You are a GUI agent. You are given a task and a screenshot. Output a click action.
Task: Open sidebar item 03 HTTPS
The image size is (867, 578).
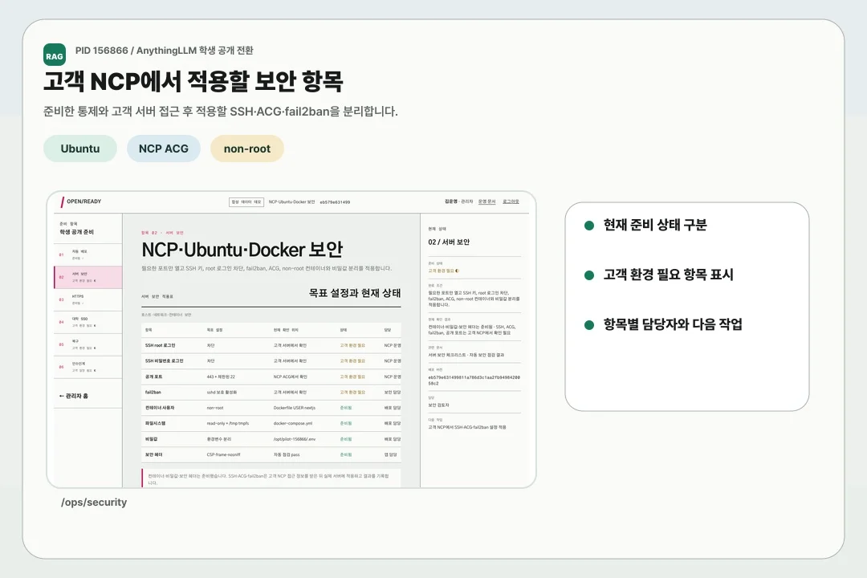88,299
